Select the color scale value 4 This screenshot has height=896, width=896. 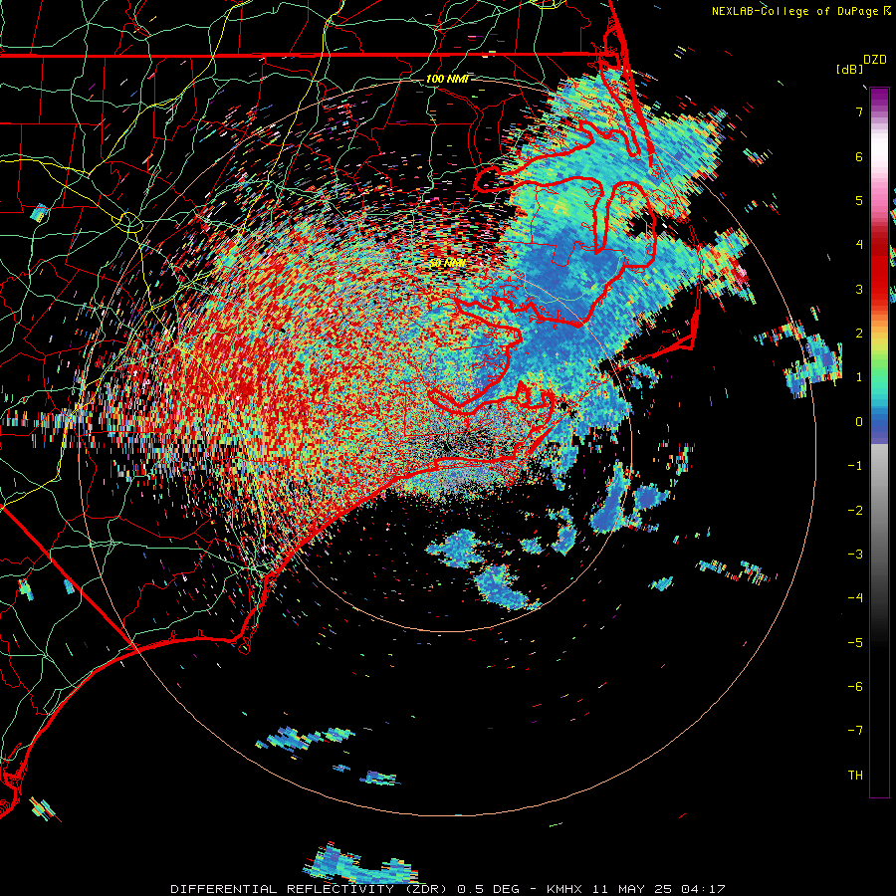point(859,245)
